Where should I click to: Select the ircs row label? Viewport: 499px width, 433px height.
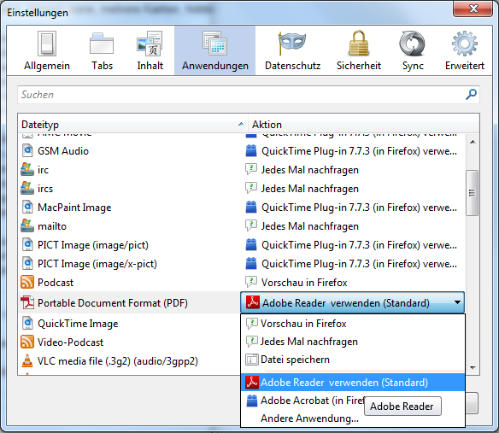coord(45,189)
